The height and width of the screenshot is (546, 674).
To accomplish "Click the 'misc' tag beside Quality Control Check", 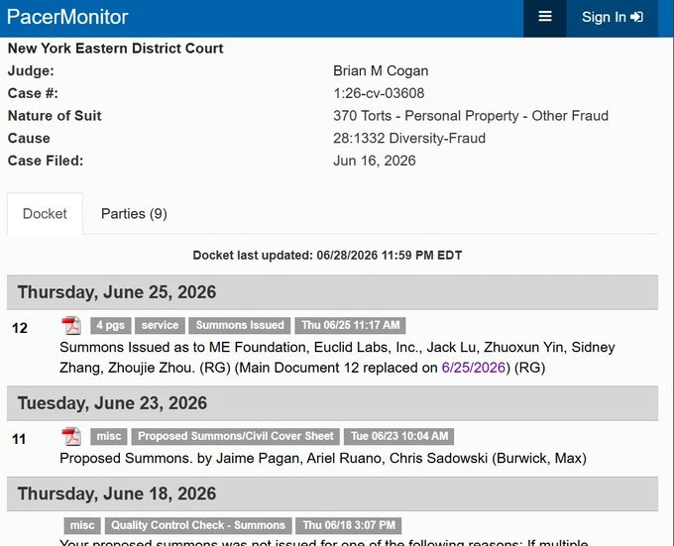I will click(x=82, y=525).
